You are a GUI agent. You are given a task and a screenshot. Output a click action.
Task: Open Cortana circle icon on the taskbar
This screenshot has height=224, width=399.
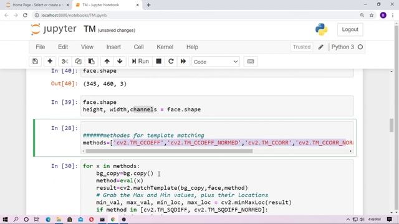26,220
